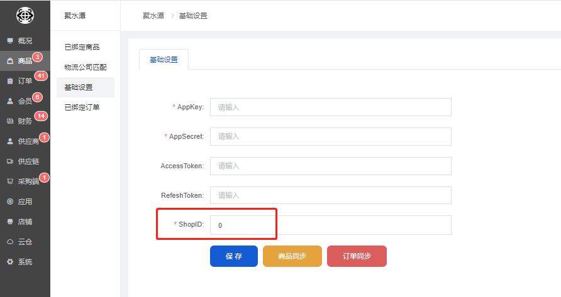Screen dimensions: 561x297
Task: Click the 订单 clipboard icon
Action: click(x=10, y=81)
